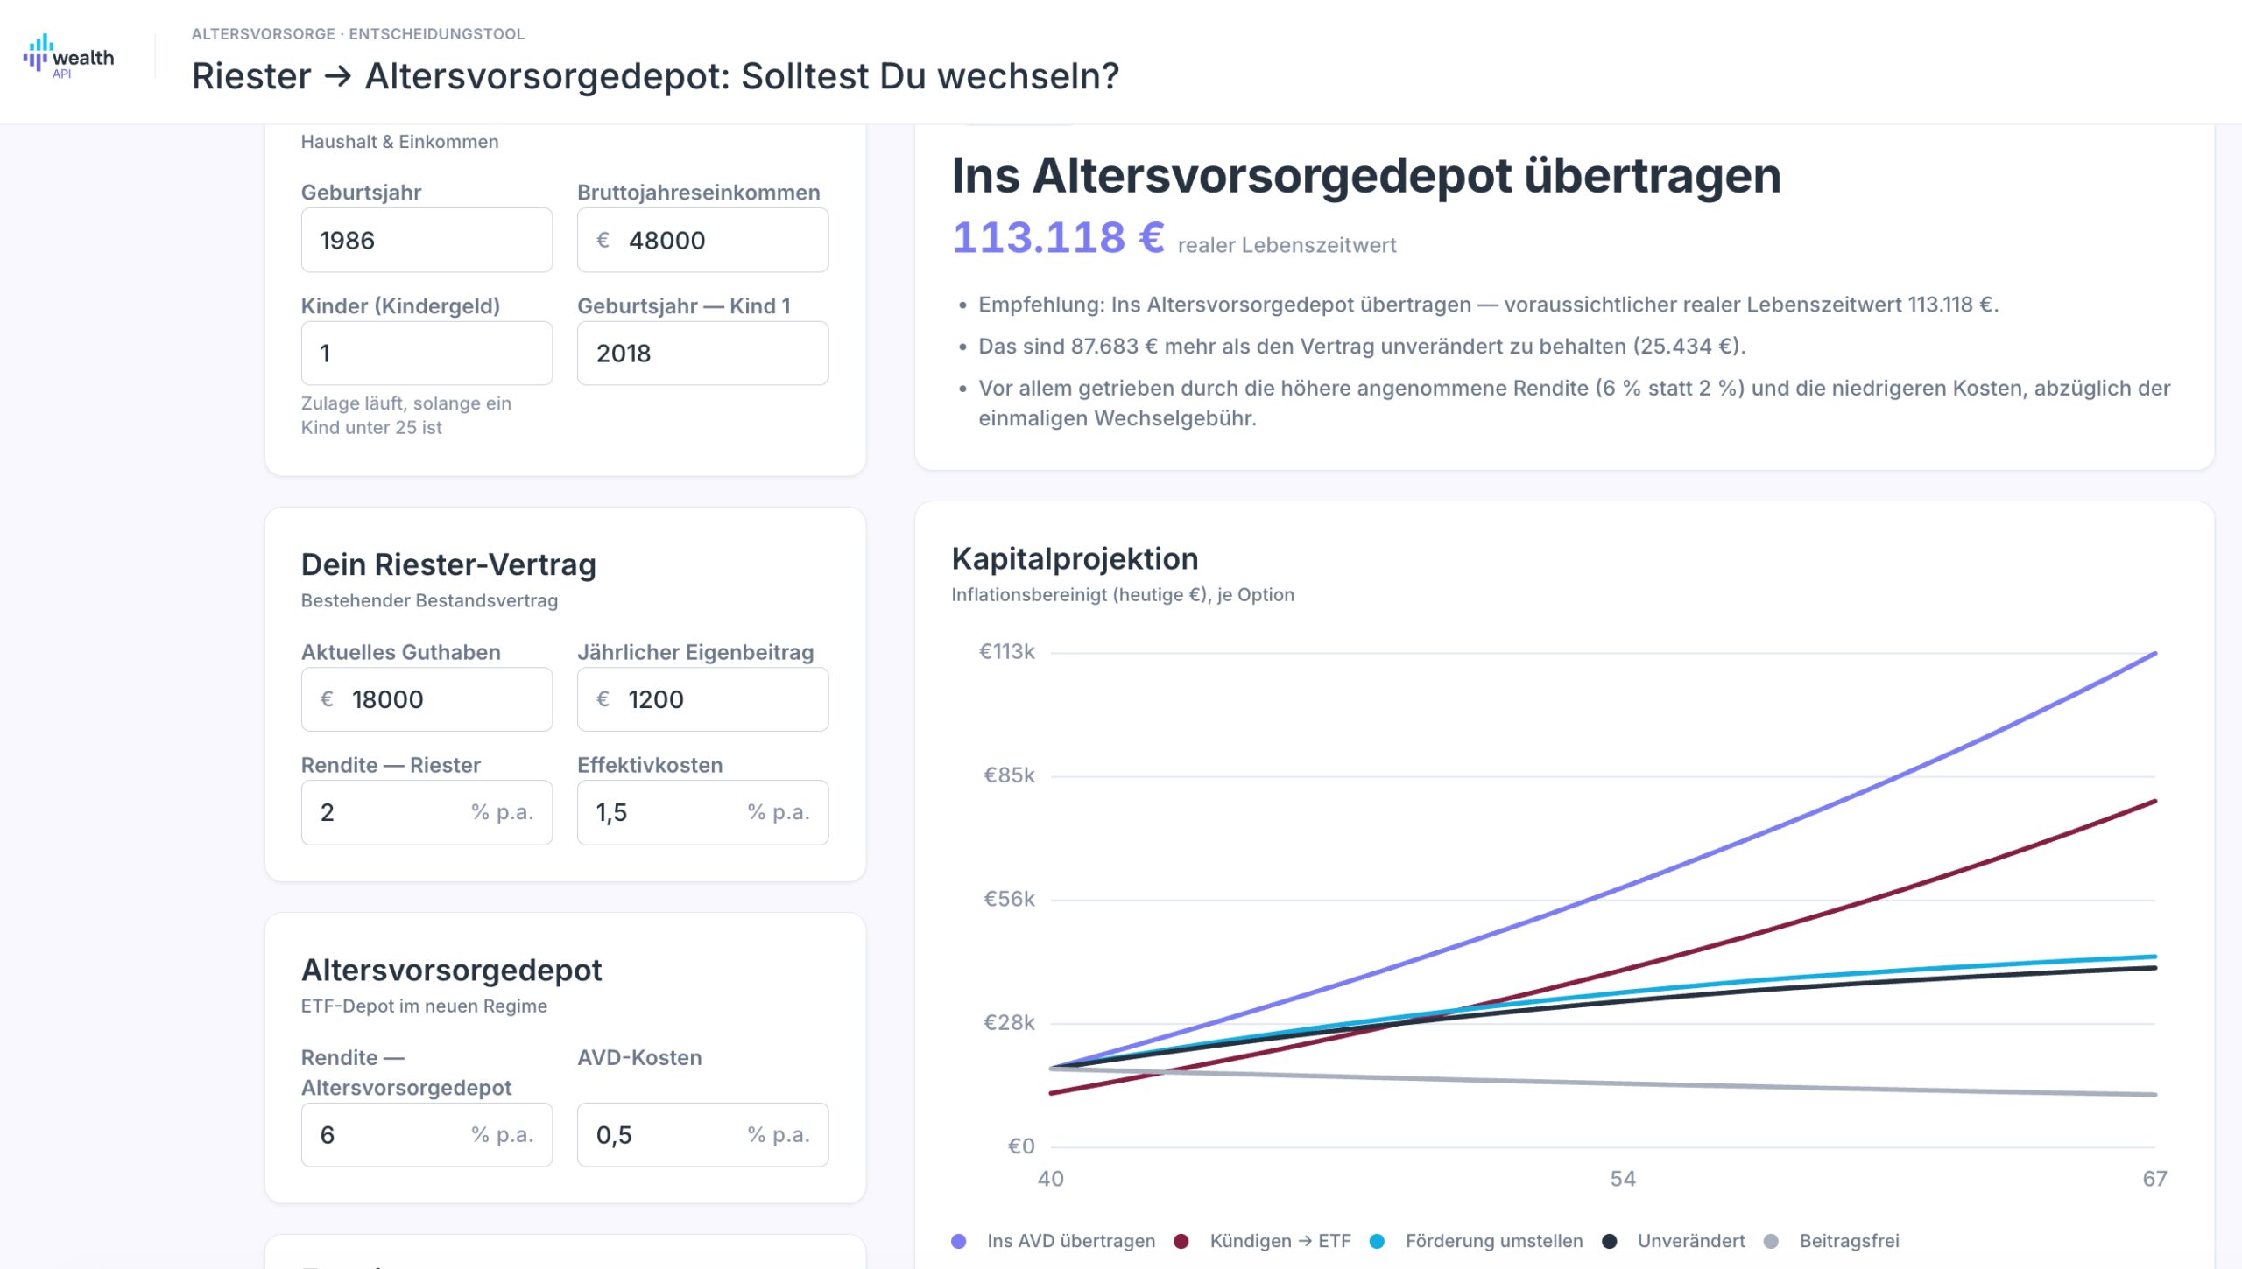The image size is (2242, 1269).
Task: Click the Kapitalprojektion chart title
Action: point(1075,558)
